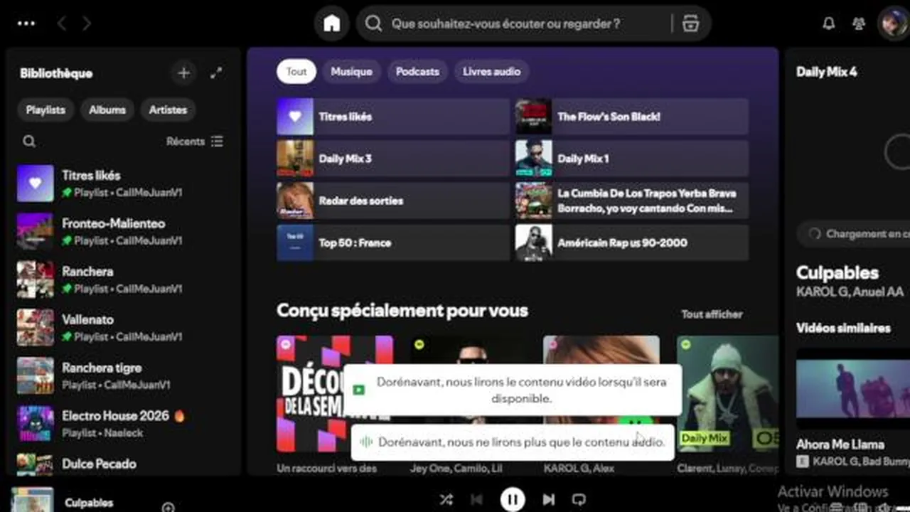Open the Daily Mix 3 tile
910x512 pixels.
click(x=393, y=159)
